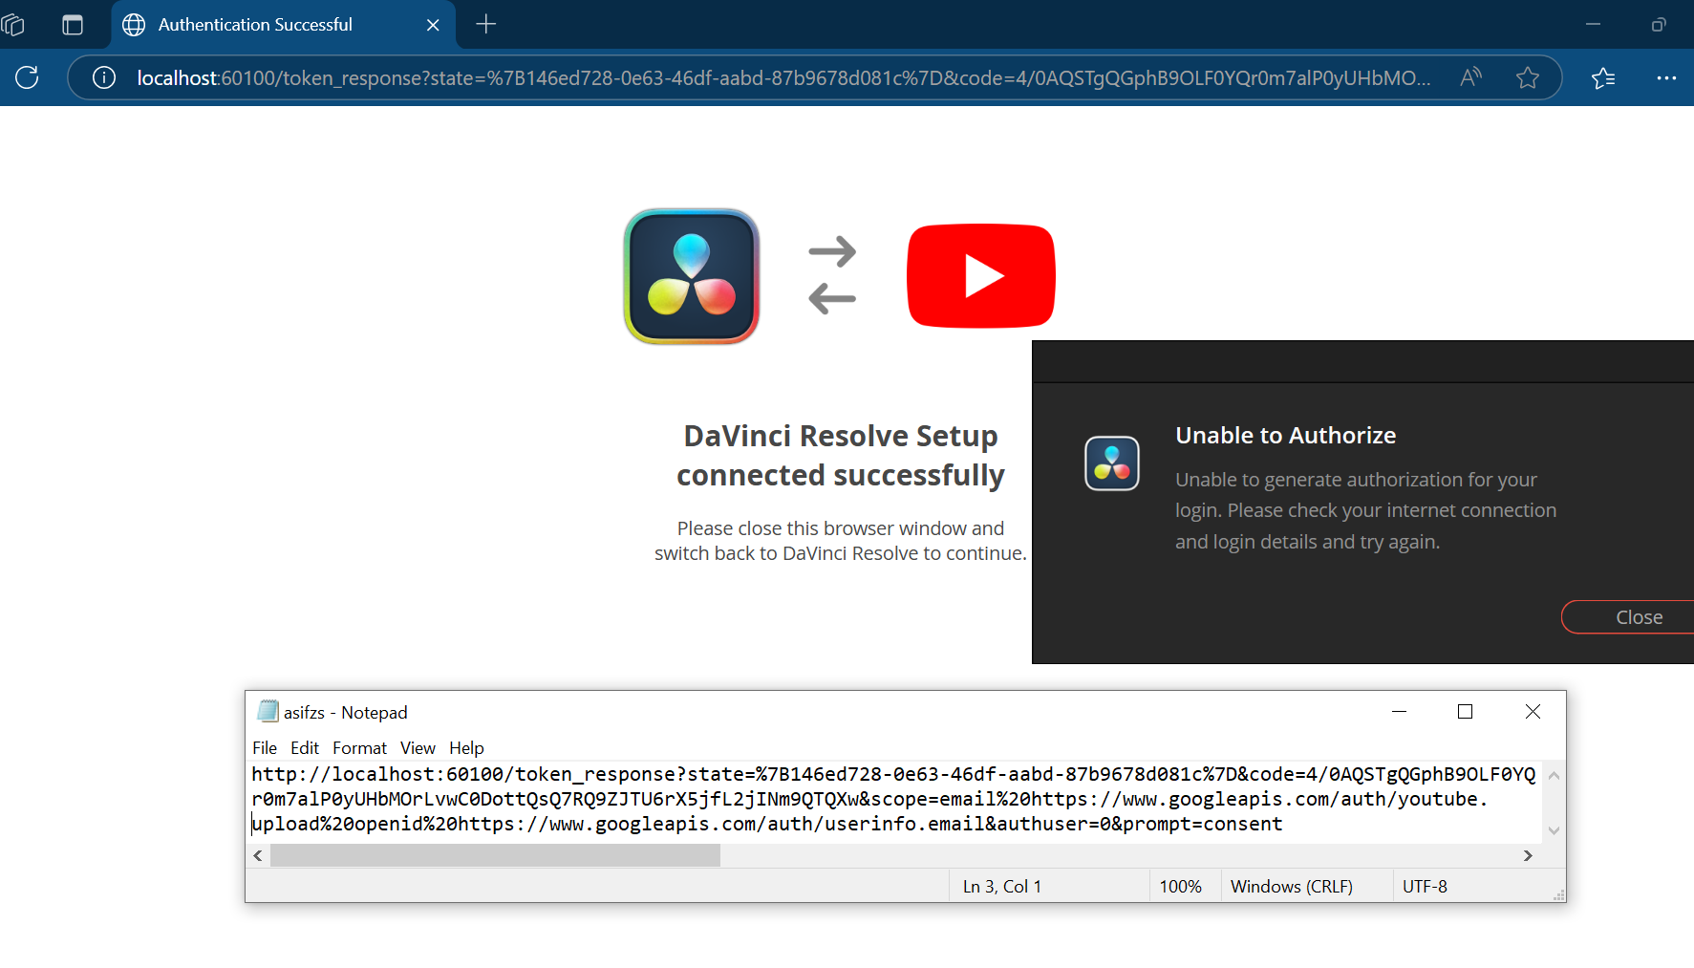Click the DaVinci Resolve logo on page

coord(692,276)
